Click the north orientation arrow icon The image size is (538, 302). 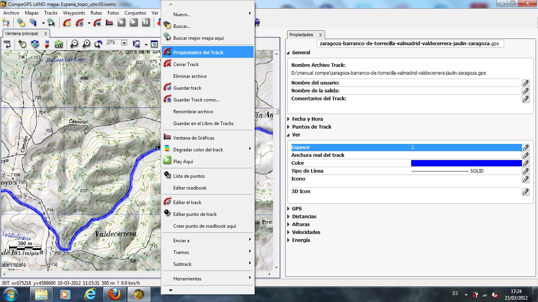point(47,44)
